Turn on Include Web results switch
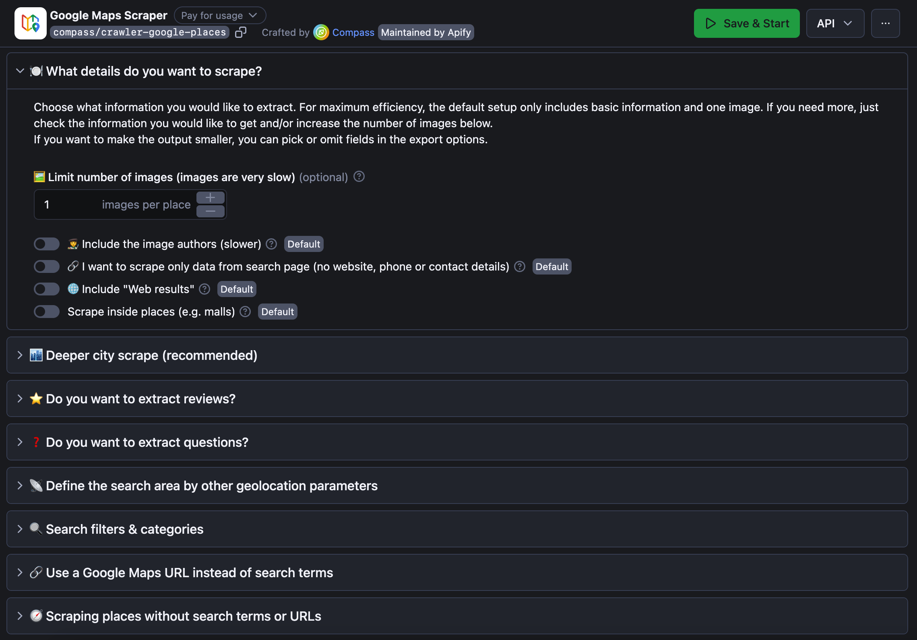Image resolution: width=917 pixels, height=640 pixels. (x=47, y=289)
